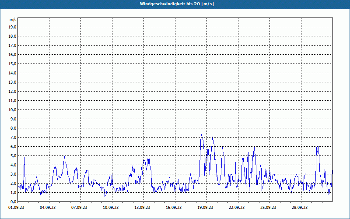Select the '6,0' y-axis value

tap(13, 147)
